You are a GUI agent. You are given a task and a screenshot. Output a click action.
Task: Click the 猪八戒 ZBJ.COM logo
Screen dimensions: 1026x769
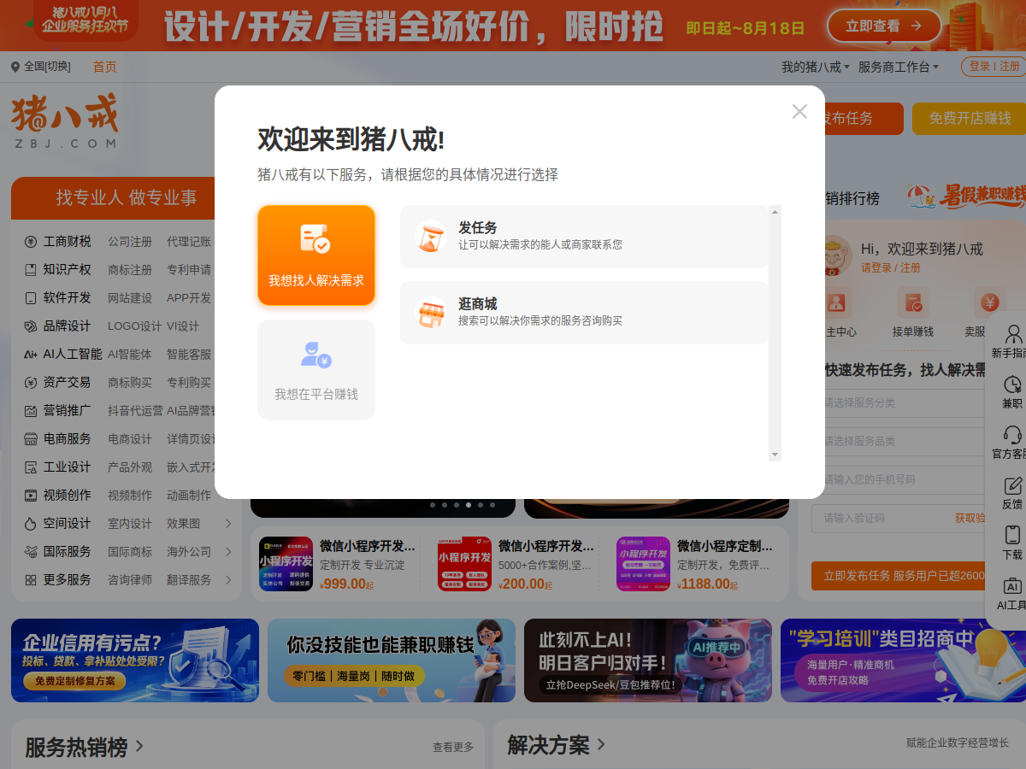pos(65,120)
